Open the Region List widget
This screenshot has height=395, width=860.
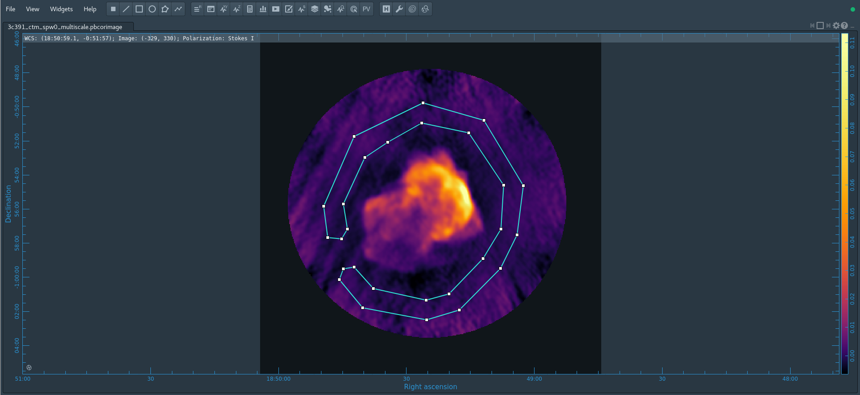[x=197, y=9]
